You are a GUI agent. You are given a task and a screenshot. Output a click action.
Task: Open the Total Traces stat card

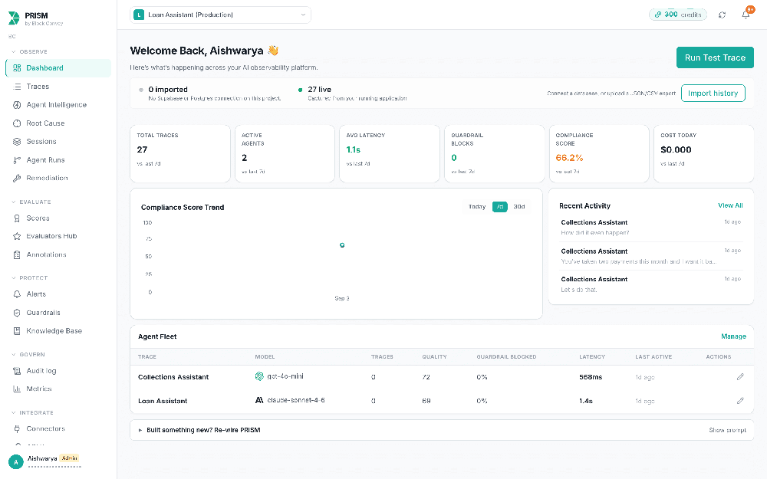(180, 153)
